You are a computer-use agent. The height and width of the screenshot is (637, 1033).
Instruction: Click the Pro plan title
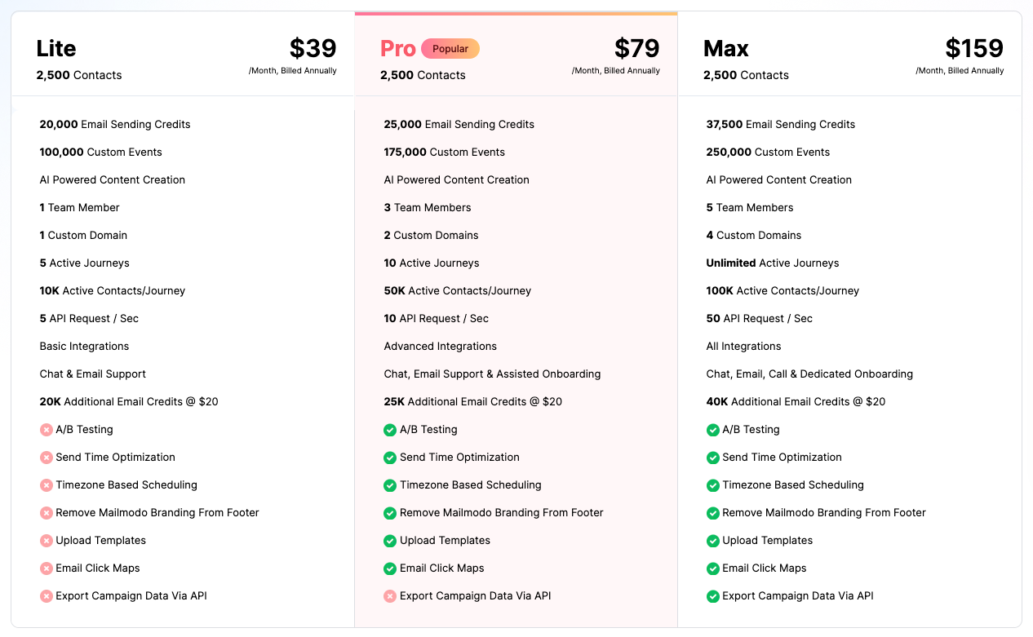(398, 49)
